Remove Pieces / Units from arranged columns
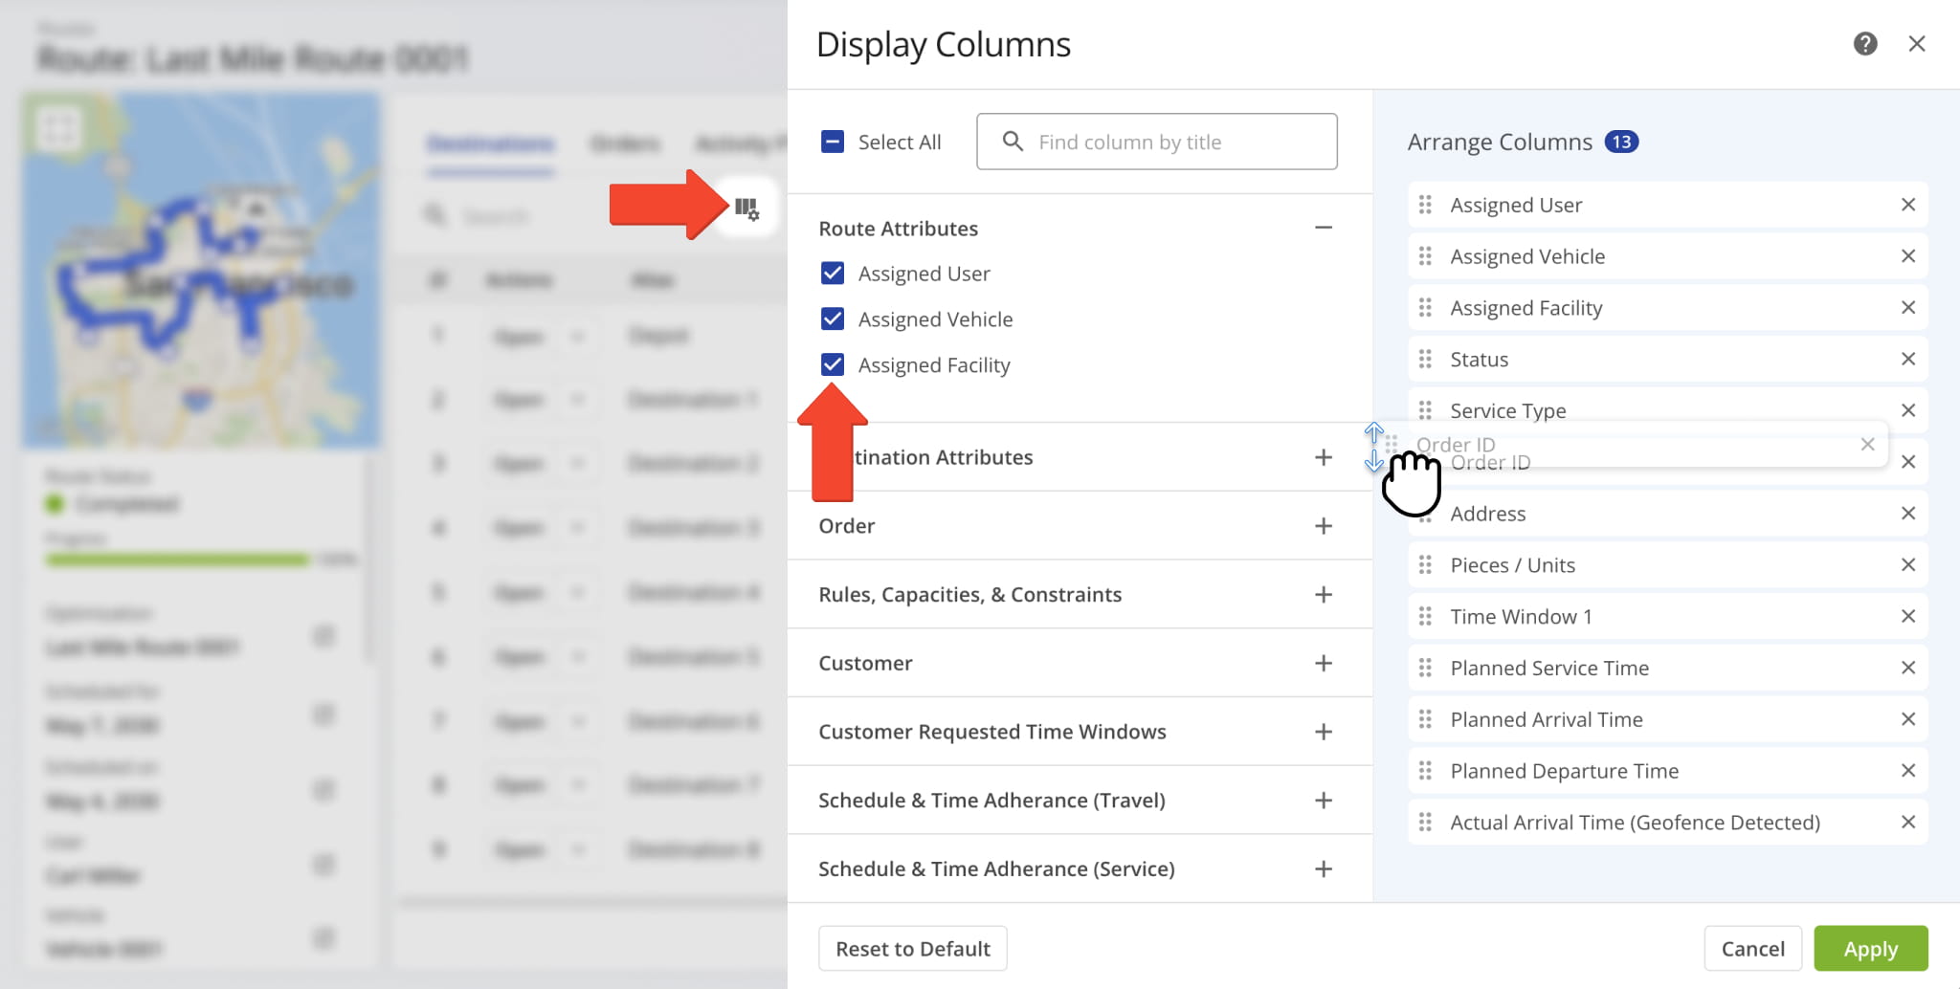 1907,564
